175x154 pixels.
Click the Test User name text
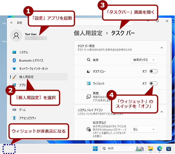31,34
